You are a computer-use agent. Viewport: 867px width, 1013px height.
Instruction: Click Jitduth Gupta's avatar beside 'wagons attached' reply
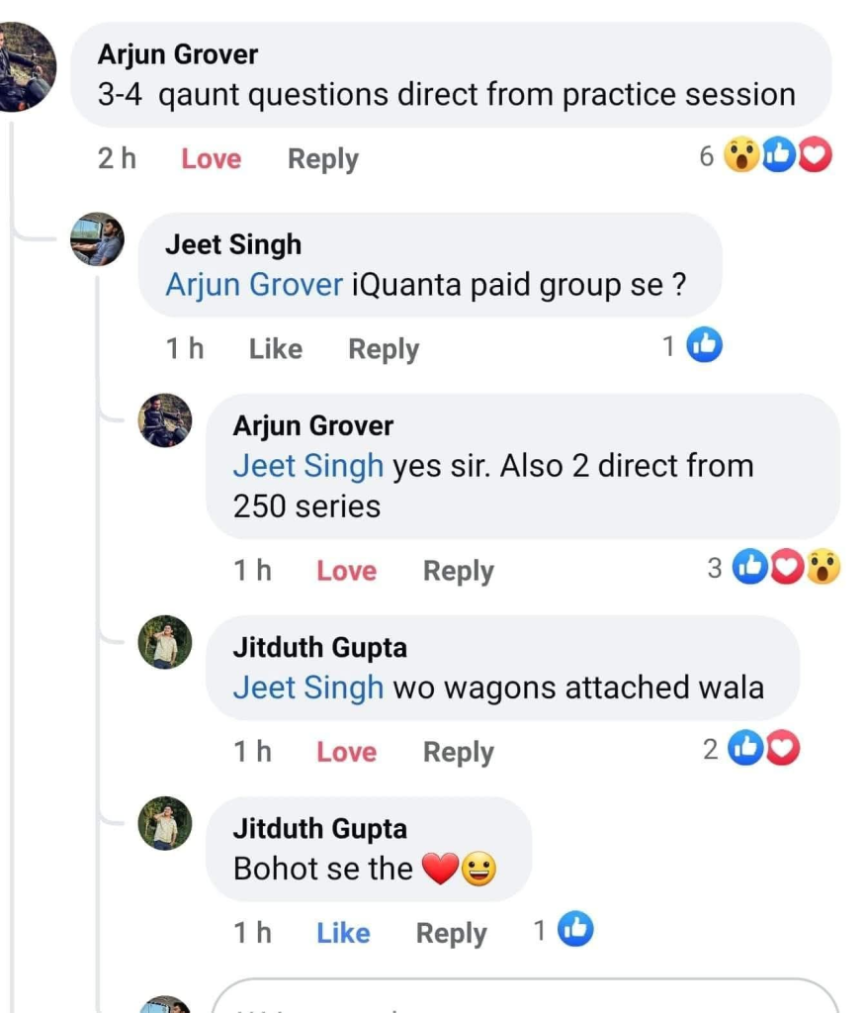[x=165, y=642]
